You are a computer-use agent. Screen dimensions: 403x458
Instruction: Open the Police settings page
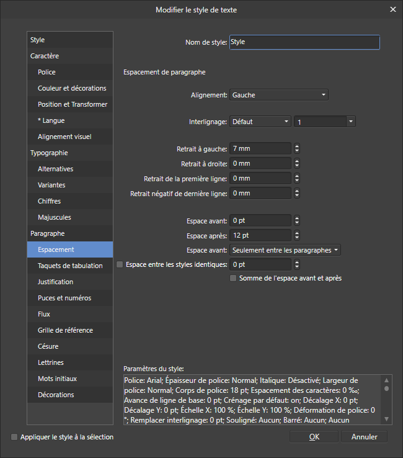coord(70,72)
